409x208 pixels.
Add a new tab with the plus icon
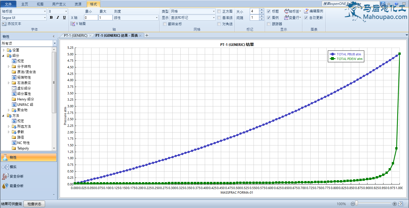point(147,35)
